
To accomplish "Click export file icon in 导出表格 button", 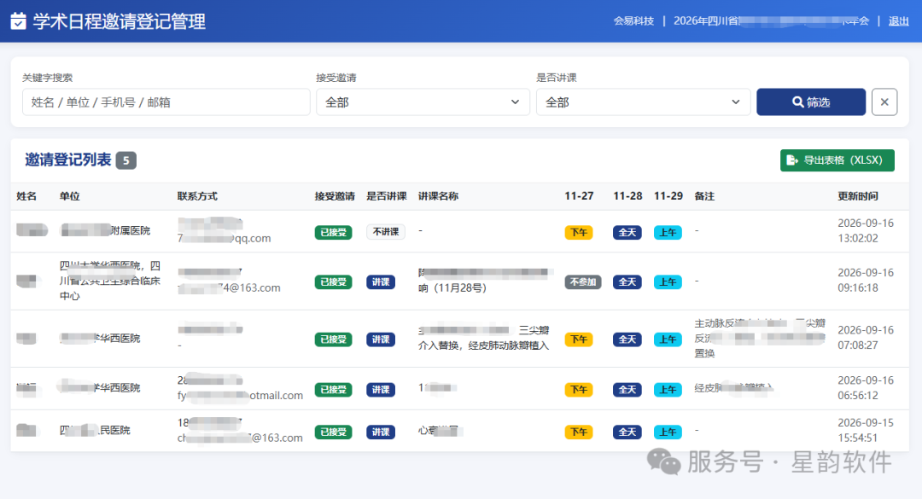I will pos(792,160).
